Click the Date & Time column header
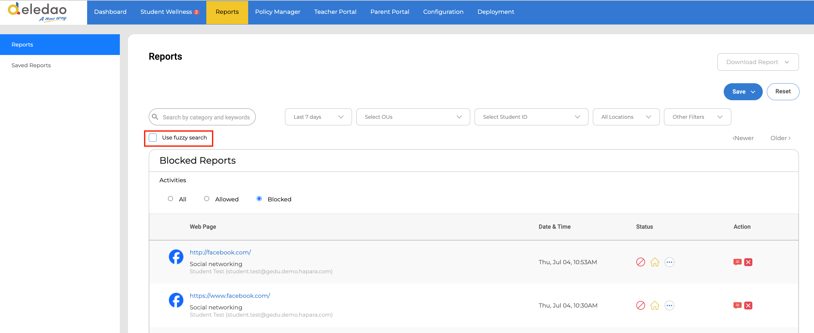Viewport: 814px width, 333px height. 554,227
